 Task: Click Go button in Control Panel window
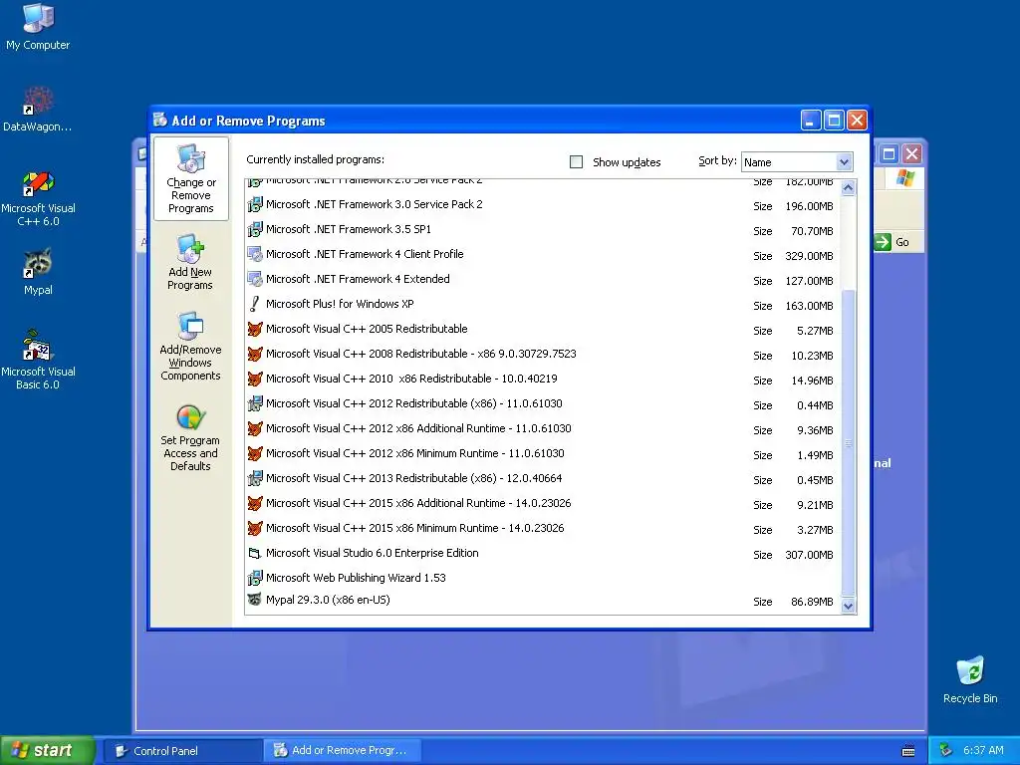(893, 242)
